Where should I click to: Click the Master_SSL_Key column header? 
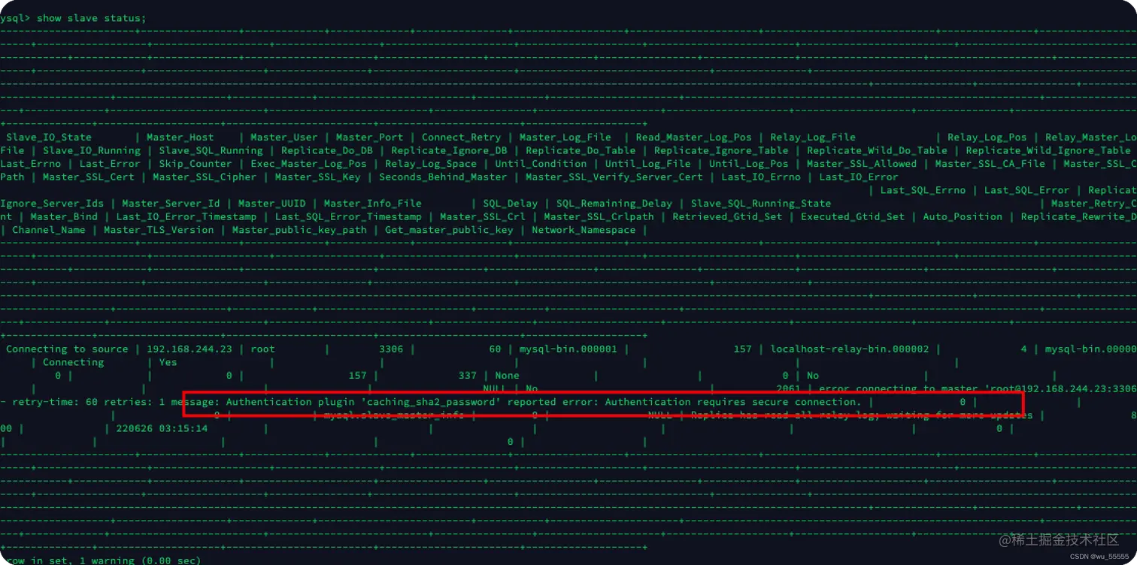point(317,177)
